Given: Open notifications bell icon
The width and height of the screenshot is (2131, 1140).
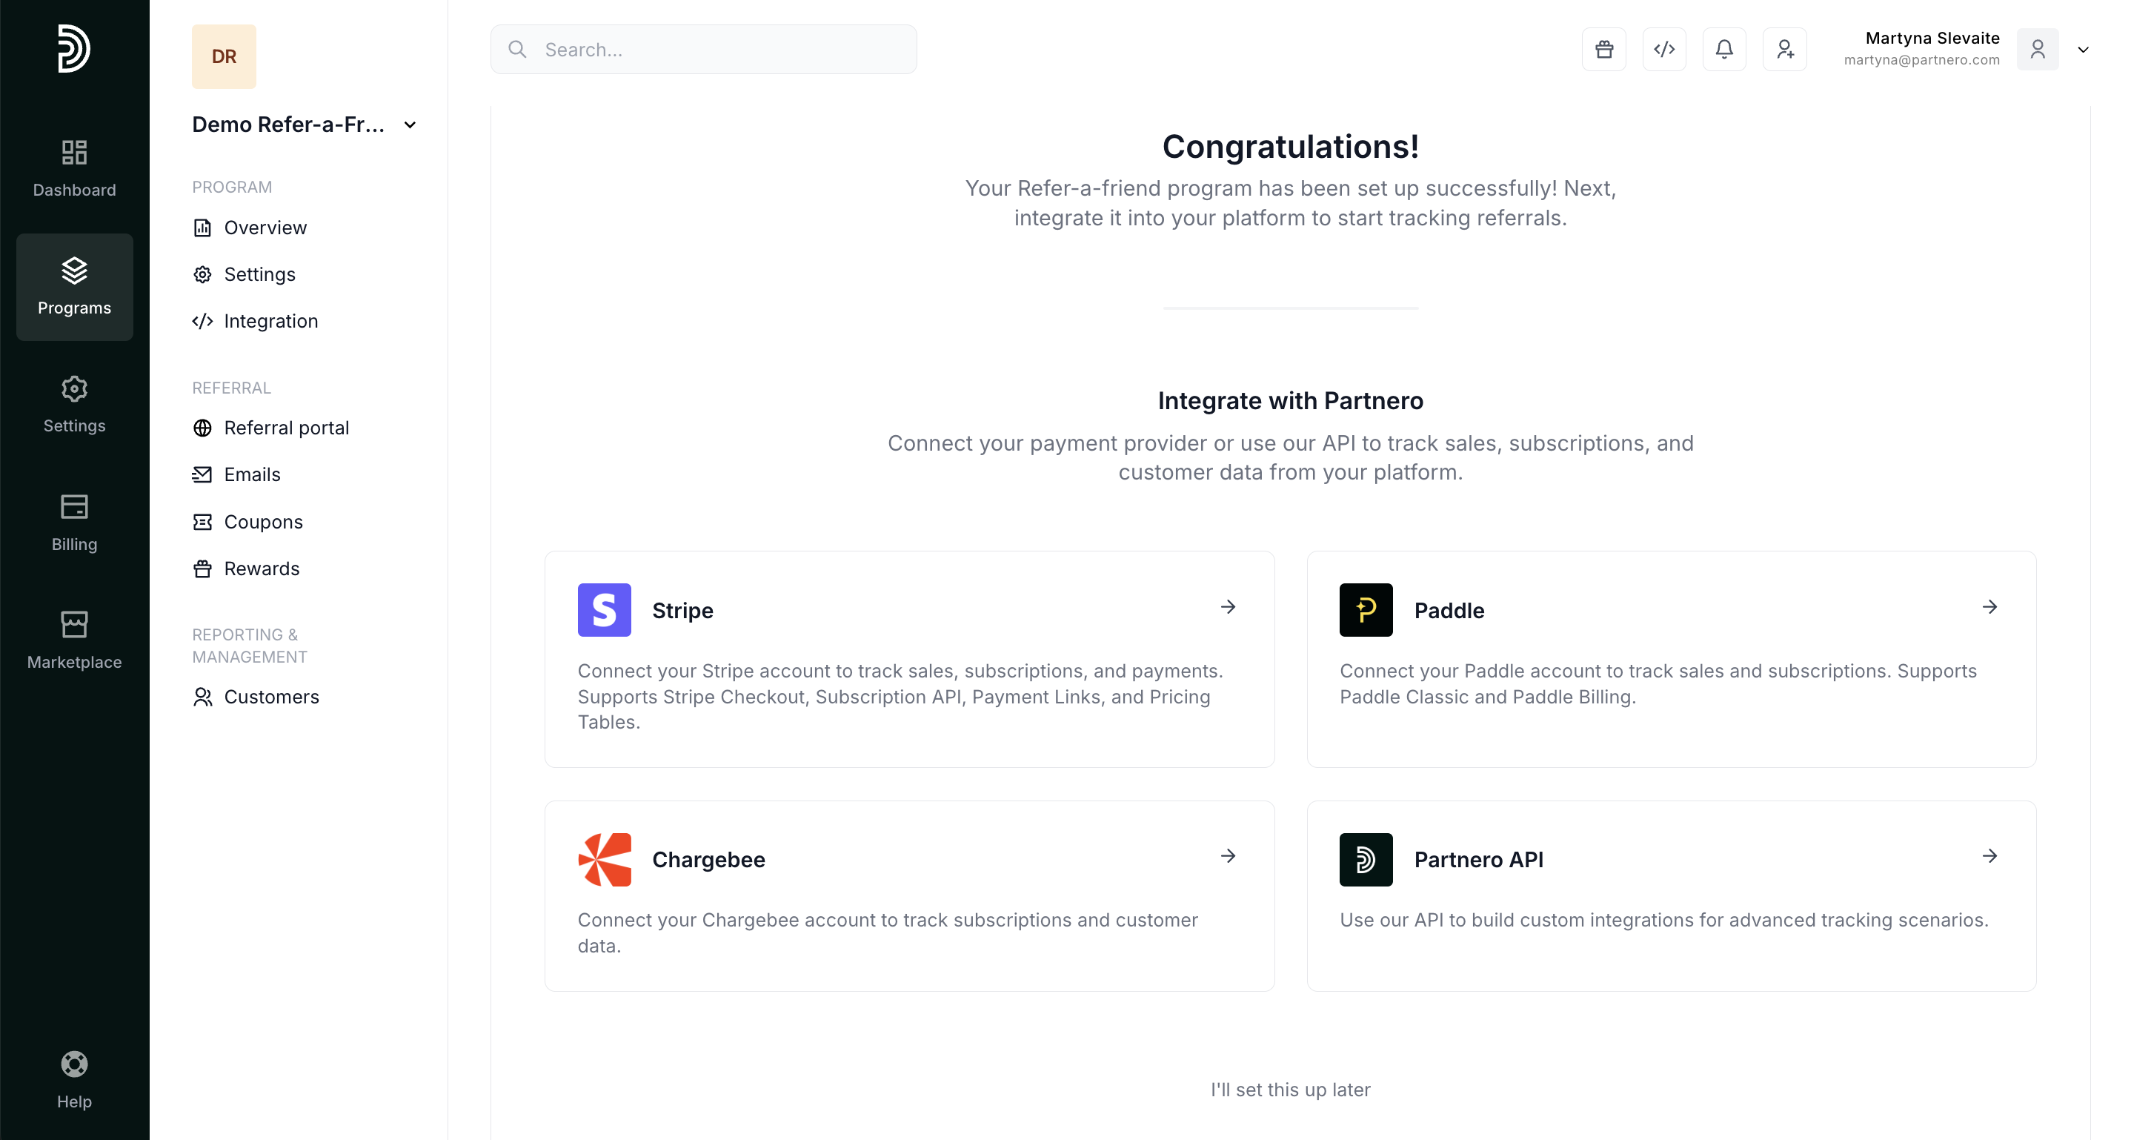Looking at the screenshot, I should [x=1724, y=50].
